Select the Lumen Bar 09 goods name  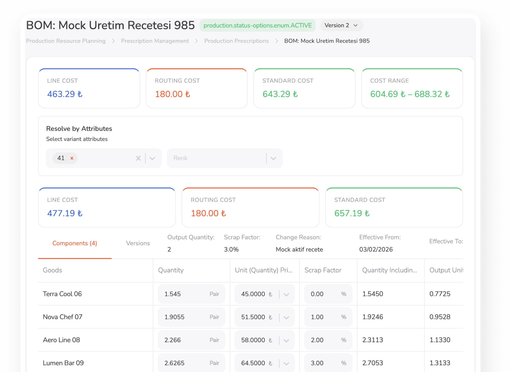pos(63,363)
